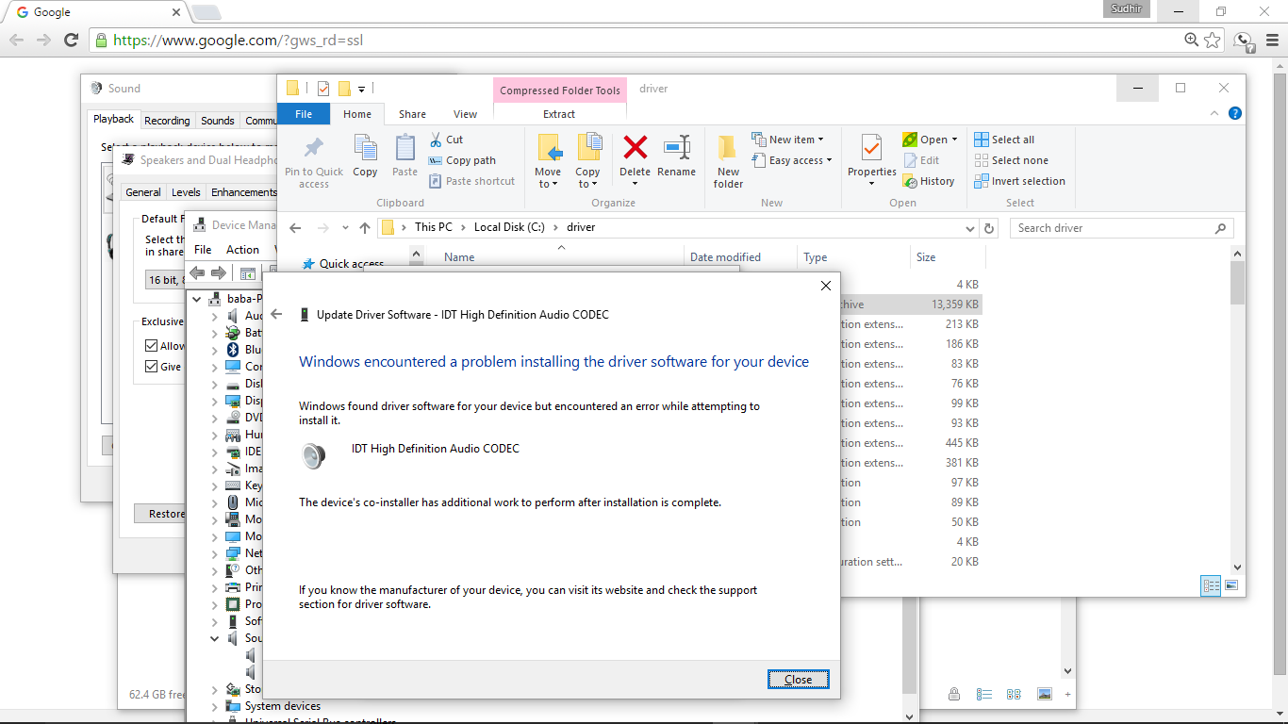The height and width of the screenshot is (724, 1288).
Task: Click Invert selection in ribbon
Action: 1019,181
